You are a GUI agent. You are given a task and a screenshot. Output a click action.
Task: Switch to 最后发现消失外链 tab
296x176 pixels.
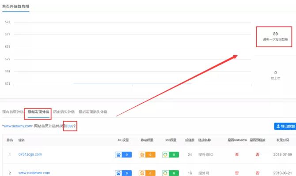93,112
